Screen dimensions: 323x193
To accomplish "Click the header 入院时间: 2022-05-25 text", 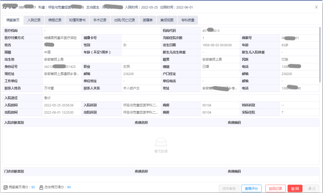I will [x=141, y=7].
